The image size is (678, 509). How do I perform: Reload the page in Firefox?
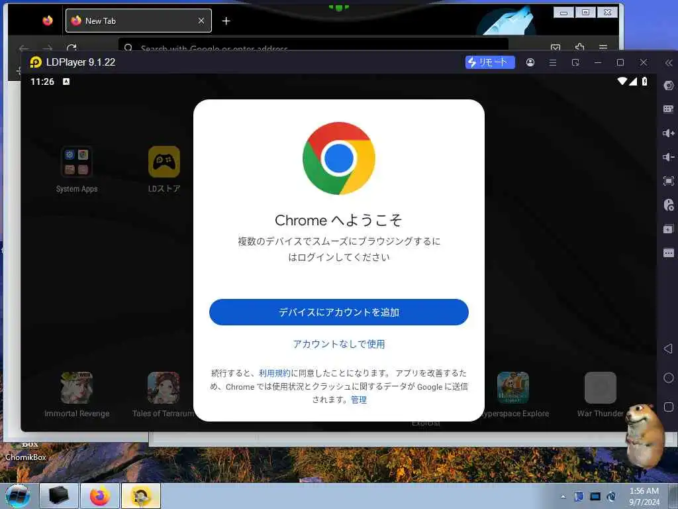click(72, 47)
